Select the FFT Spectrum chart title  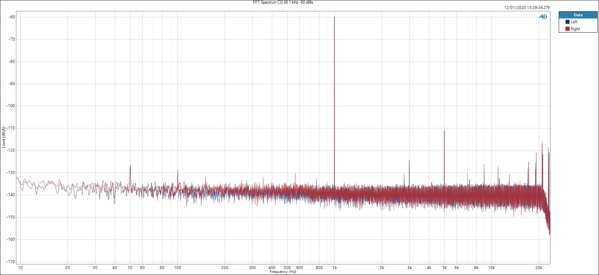click(283, 2)
